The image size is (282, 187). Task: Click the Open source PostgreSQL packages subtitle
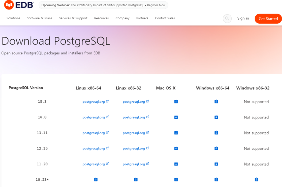click(x=51, y=53)
